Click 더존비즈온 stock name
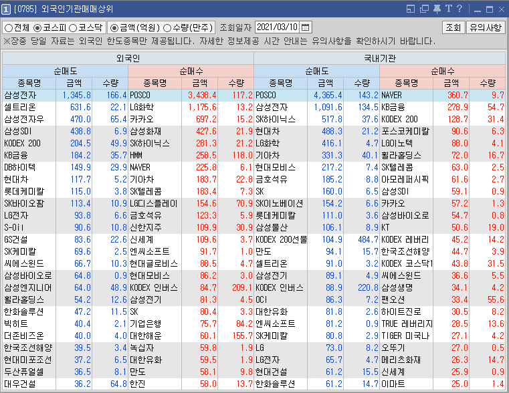Image resolution: width=509 pixels, height=393 pixels. click(x=23, y=336)
